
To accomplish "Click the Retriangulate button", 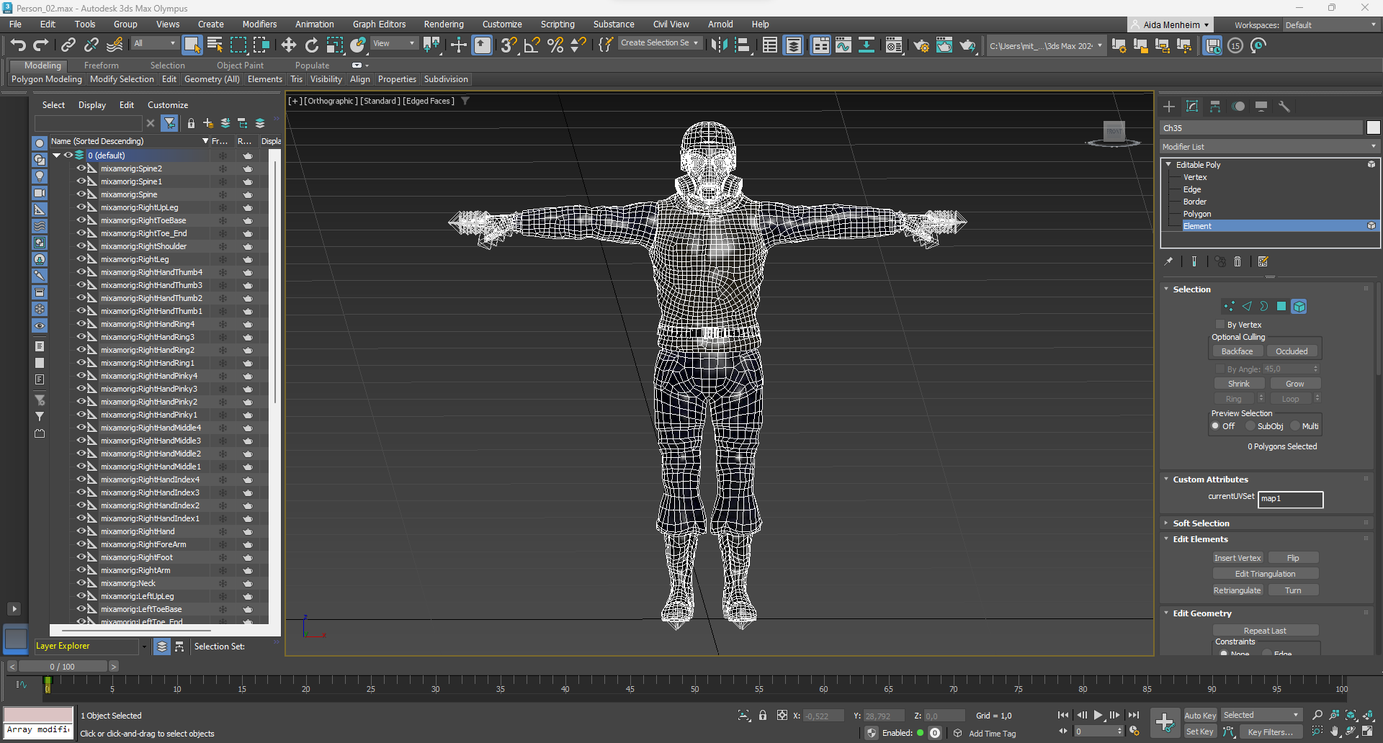I will click(1237, 590).
